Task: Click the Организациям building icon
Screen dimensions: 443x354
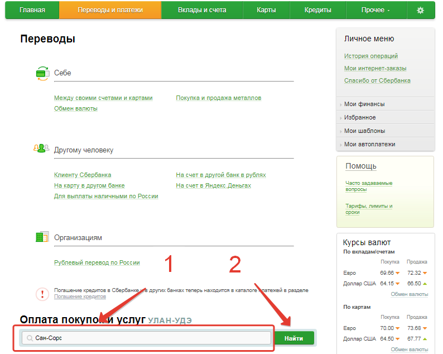Action: (x=42, y=237)
